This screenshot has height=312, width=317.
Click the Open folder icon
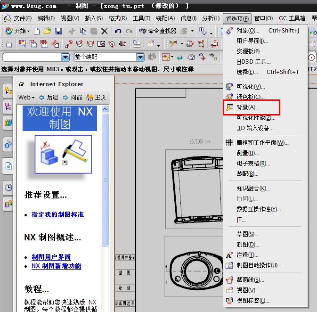[47, 31]
